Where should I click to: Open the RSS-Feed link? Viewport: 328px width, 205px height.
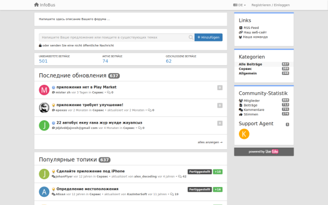tap(251, 28)
